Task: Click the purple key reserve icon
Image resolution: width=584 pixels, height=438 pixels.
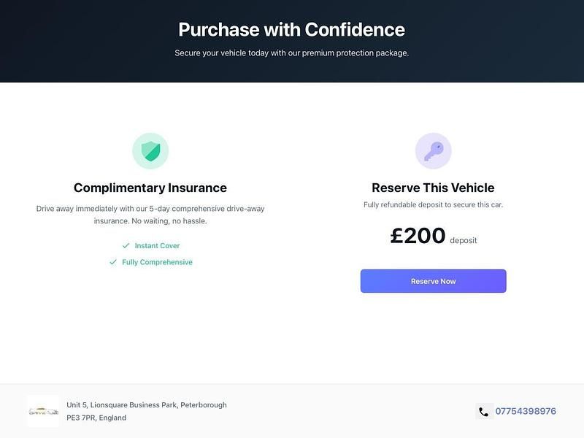Action: [433, 151]
